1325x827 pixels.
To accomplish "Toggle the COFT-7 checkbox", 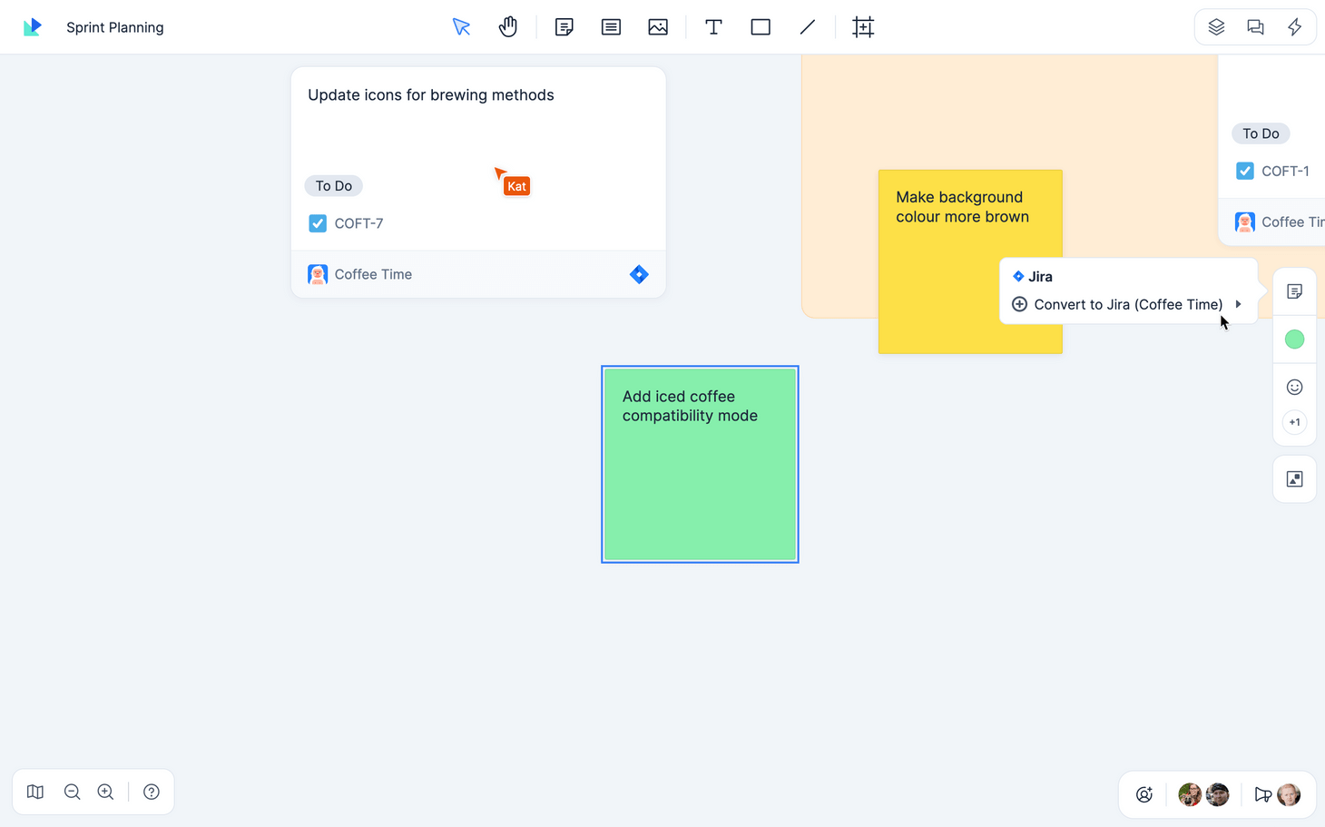I will (x=318, y=223).
